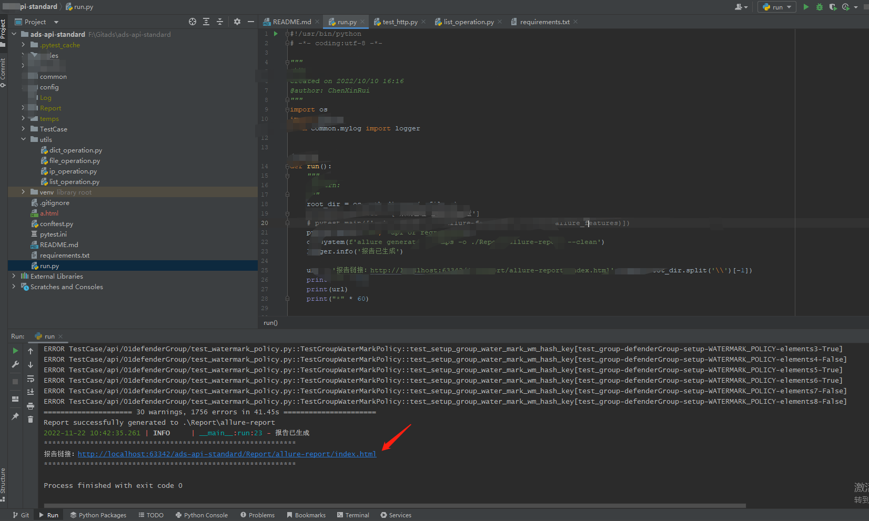Select opened file with the crosshair icon
This screenshot has width=869, height=521.
point(193,22)
